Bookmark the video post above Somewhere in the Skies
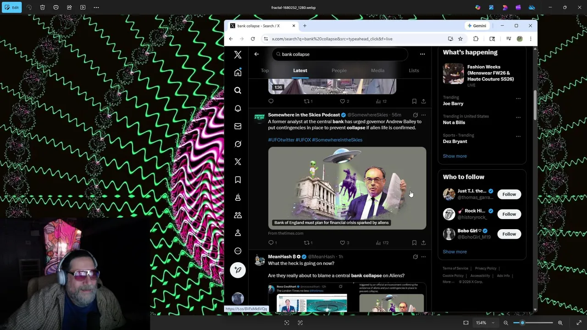 coord(414,101)
